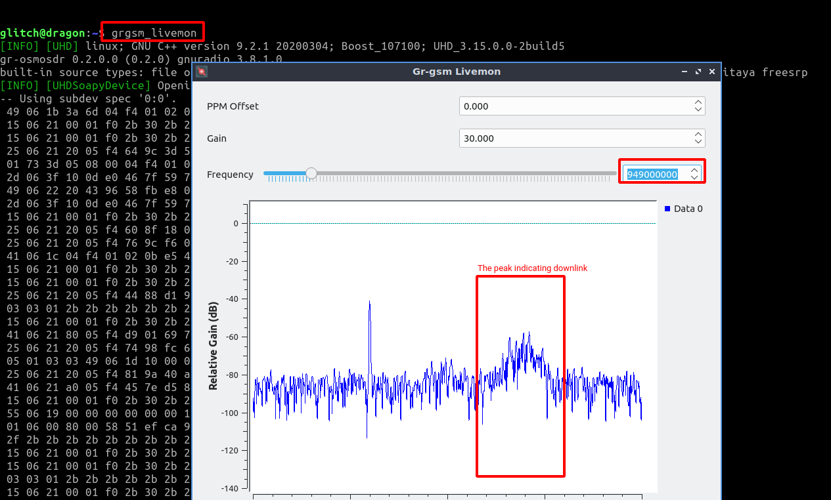The width and height of the screenshot is (831, 500).
Task: Click the tall narrow spike in plot
Action: tap(370, 308)
